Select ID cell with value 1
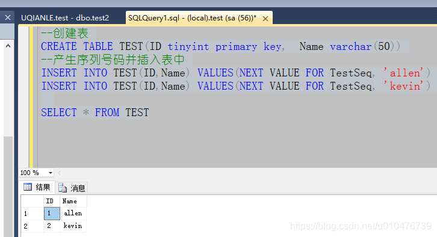 (52, 214)
